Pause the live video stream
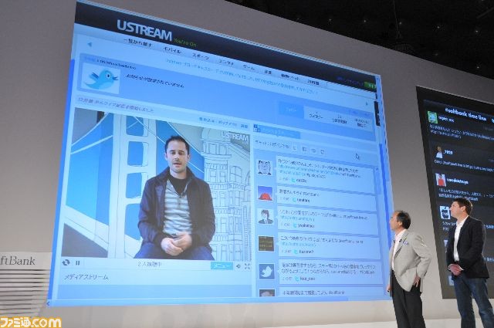Screen dimensions: 494x328 click(x=78, y=262)
